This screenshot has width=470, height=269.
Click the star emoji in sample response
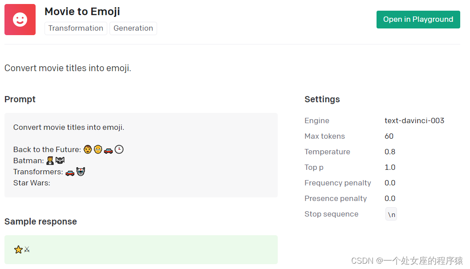click(x=18, y=250)
